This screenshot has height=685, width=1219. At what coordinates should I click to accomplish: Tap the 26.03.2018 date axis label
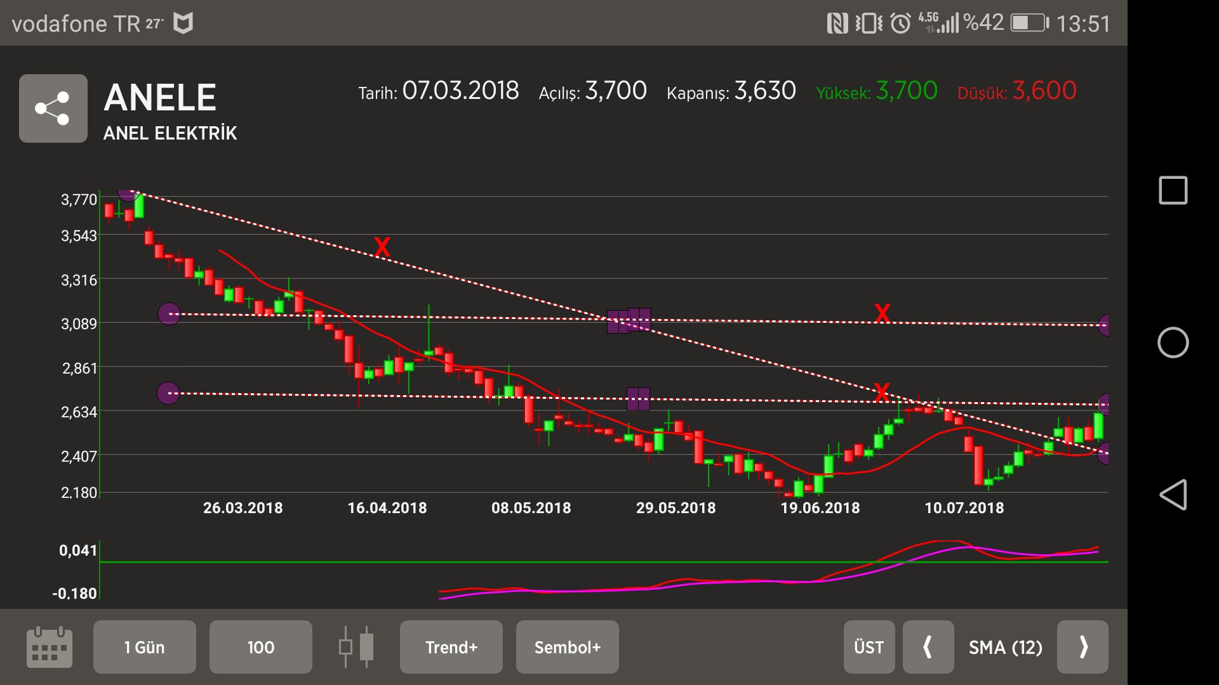pyautogui.click(x=243, y=508)
